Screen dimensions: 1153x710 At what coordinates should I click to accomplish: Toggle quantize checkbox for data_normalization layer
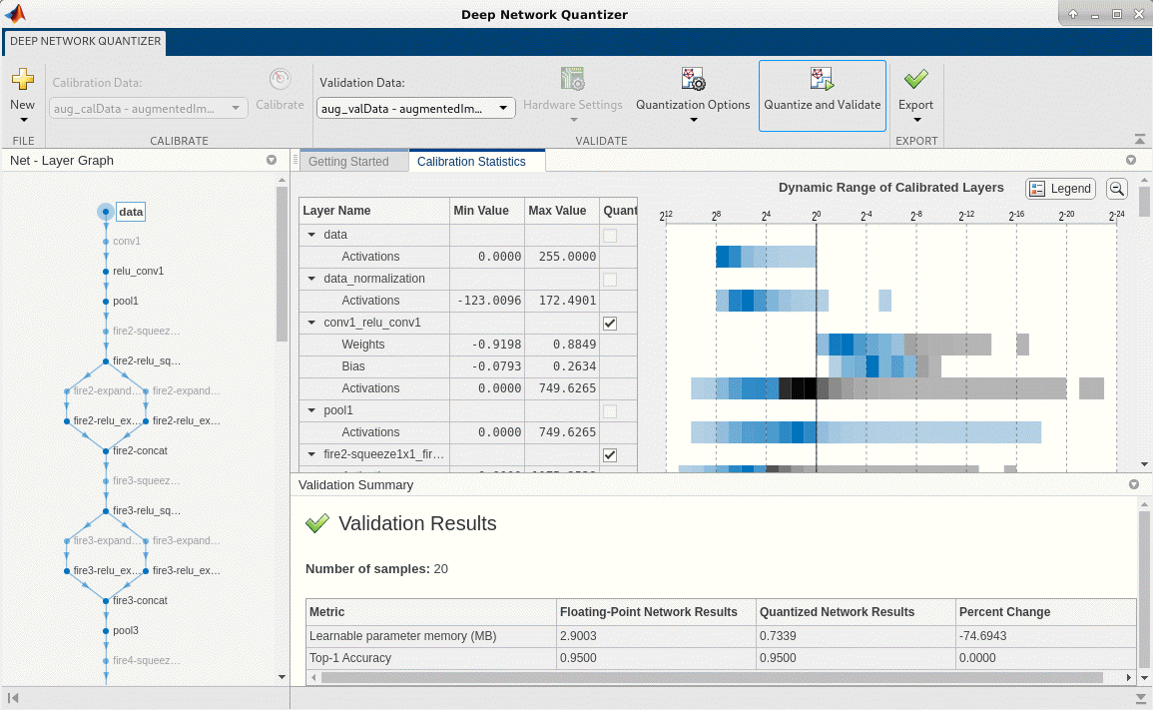pos(610,280)
